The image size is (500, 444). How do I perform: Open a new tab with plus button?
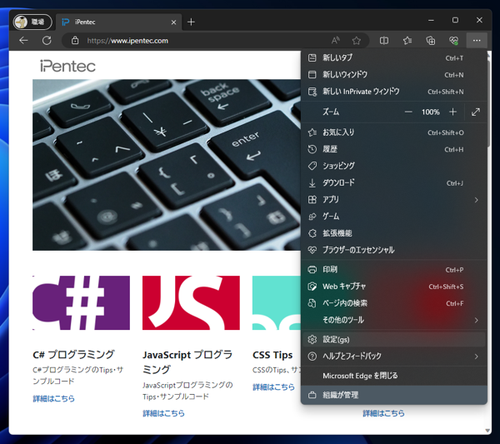pyautogui.click(x=191, y=22)
